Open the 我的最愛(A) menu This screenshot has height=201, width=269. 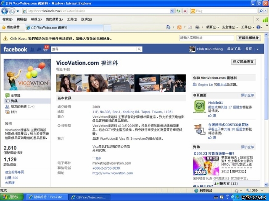54,19
